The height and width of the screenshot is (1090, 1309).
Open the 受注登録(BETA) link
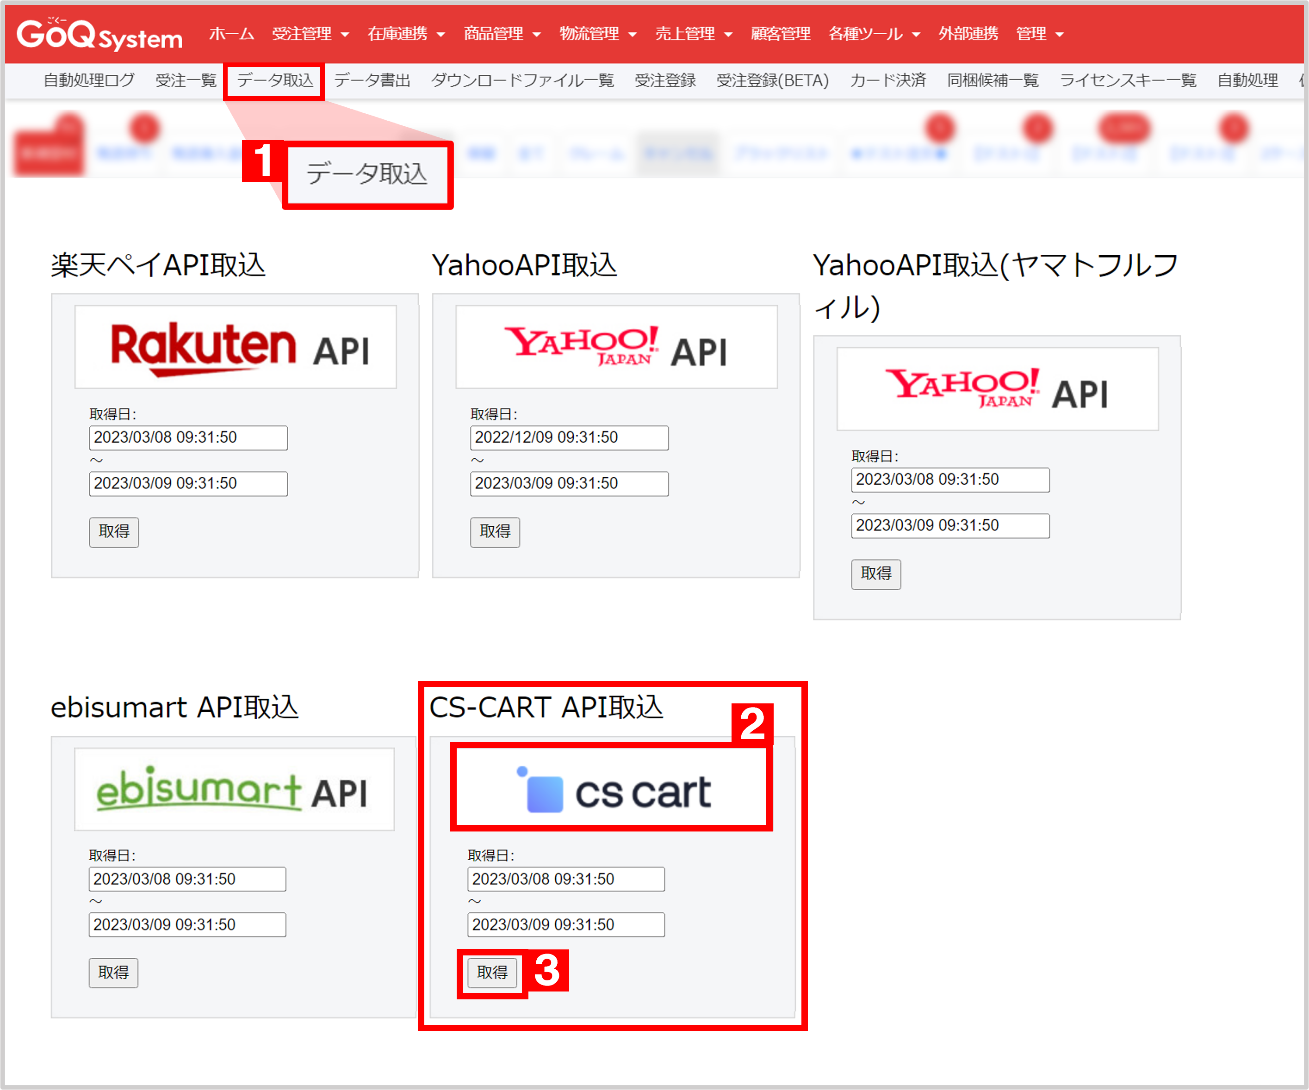tap(772, 80)
